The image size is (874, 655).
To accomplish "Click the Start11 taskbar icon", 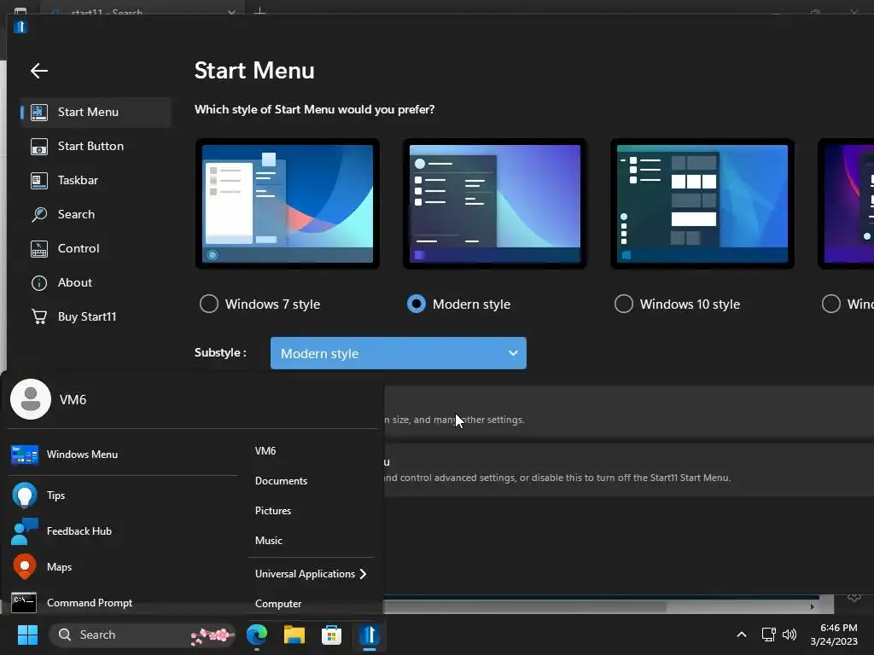I will [369, 635].
